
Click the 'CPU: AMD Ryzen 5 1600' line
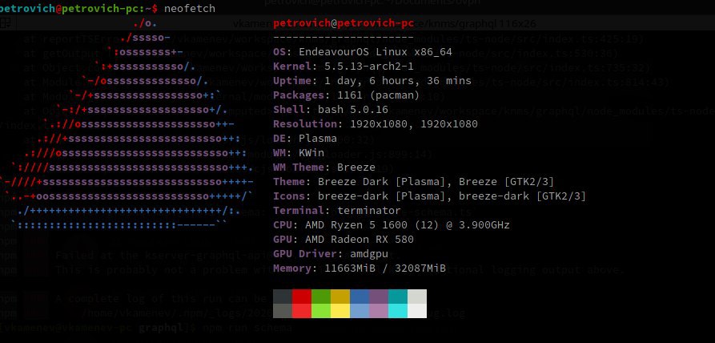(392, 225)
